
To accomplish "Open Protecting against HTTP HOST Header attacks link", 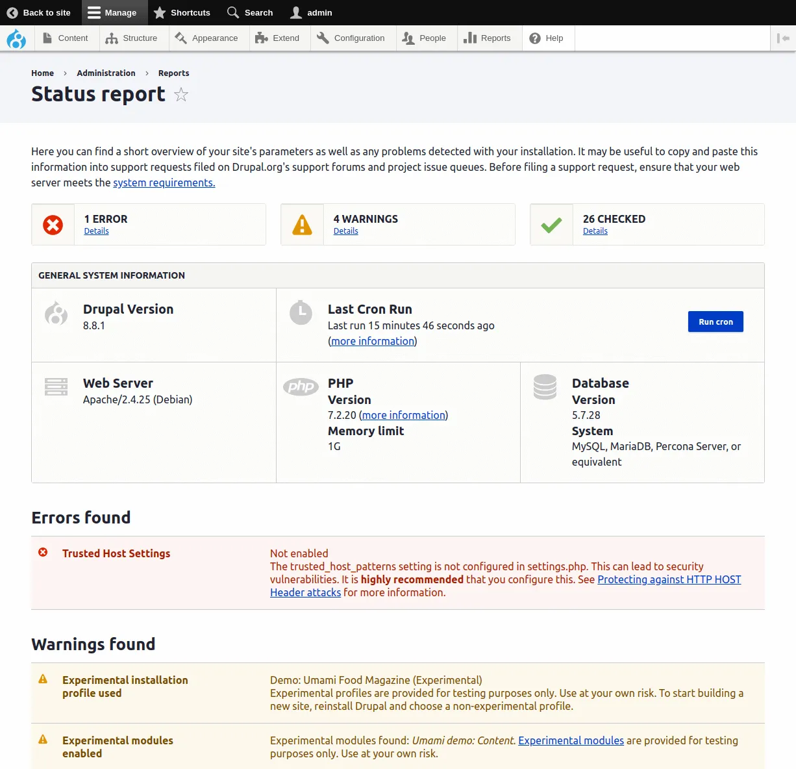I will tap(506, 586).
